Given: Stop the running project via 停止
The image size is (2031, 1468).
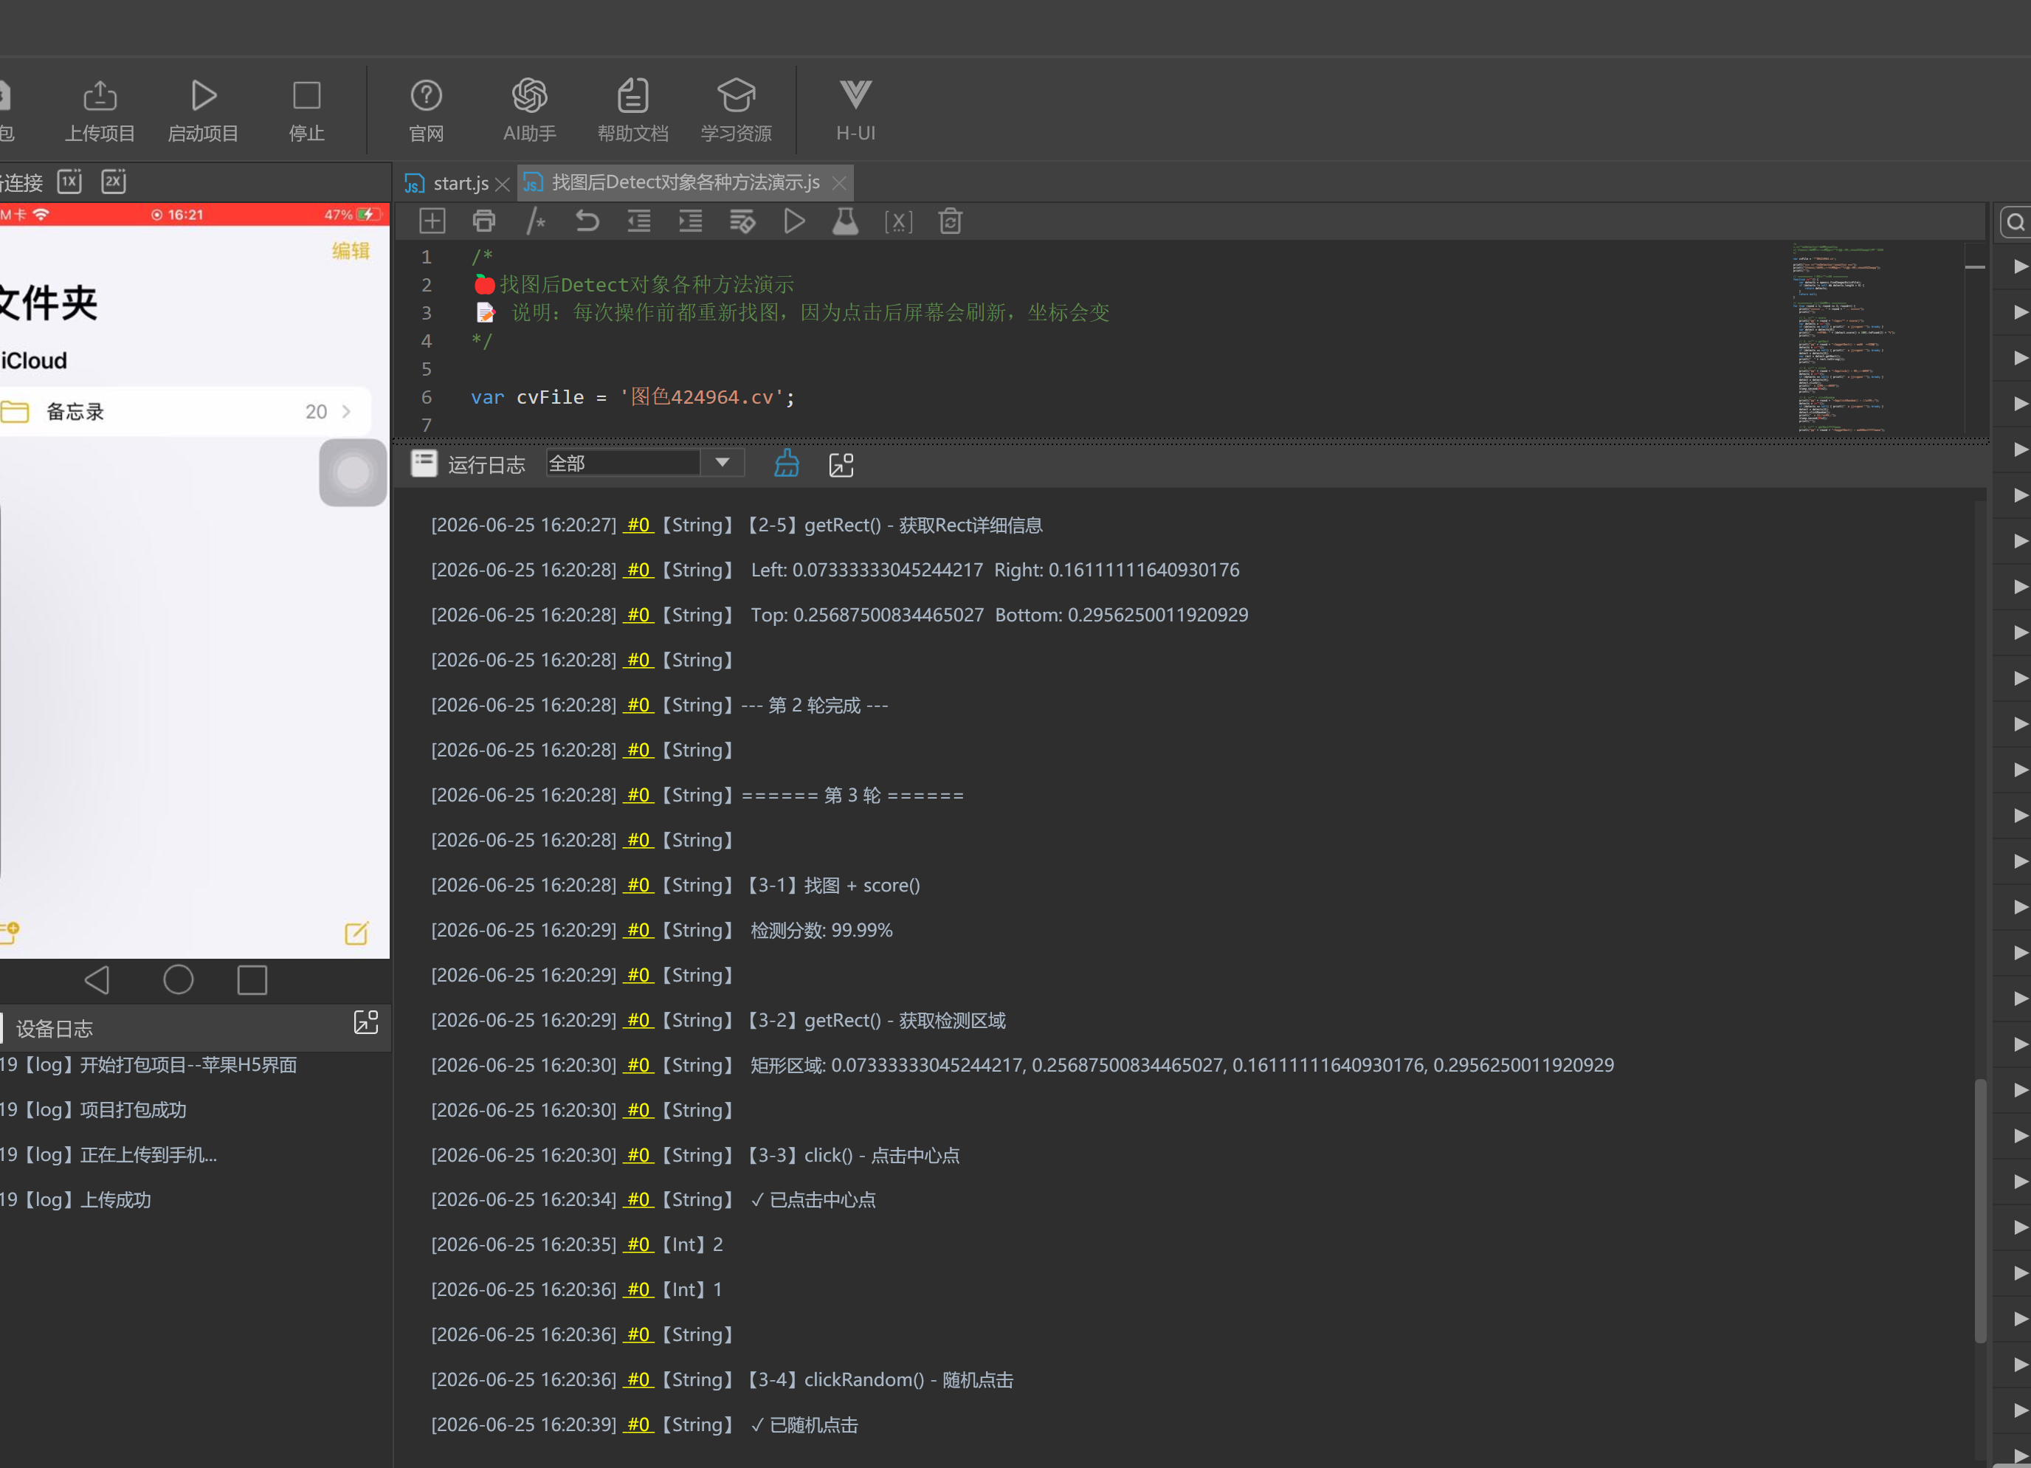Looking at the screenshot, I should [x=306, y=111].
